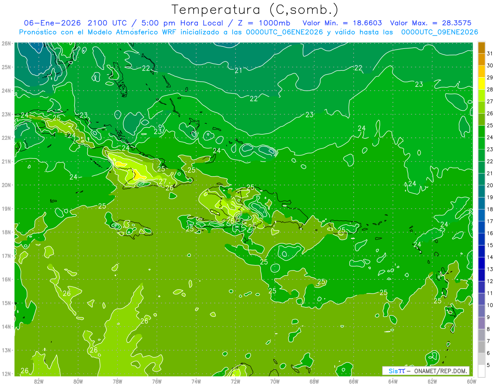
Task: Click the color scale label '8'
Action: [489, 329]
